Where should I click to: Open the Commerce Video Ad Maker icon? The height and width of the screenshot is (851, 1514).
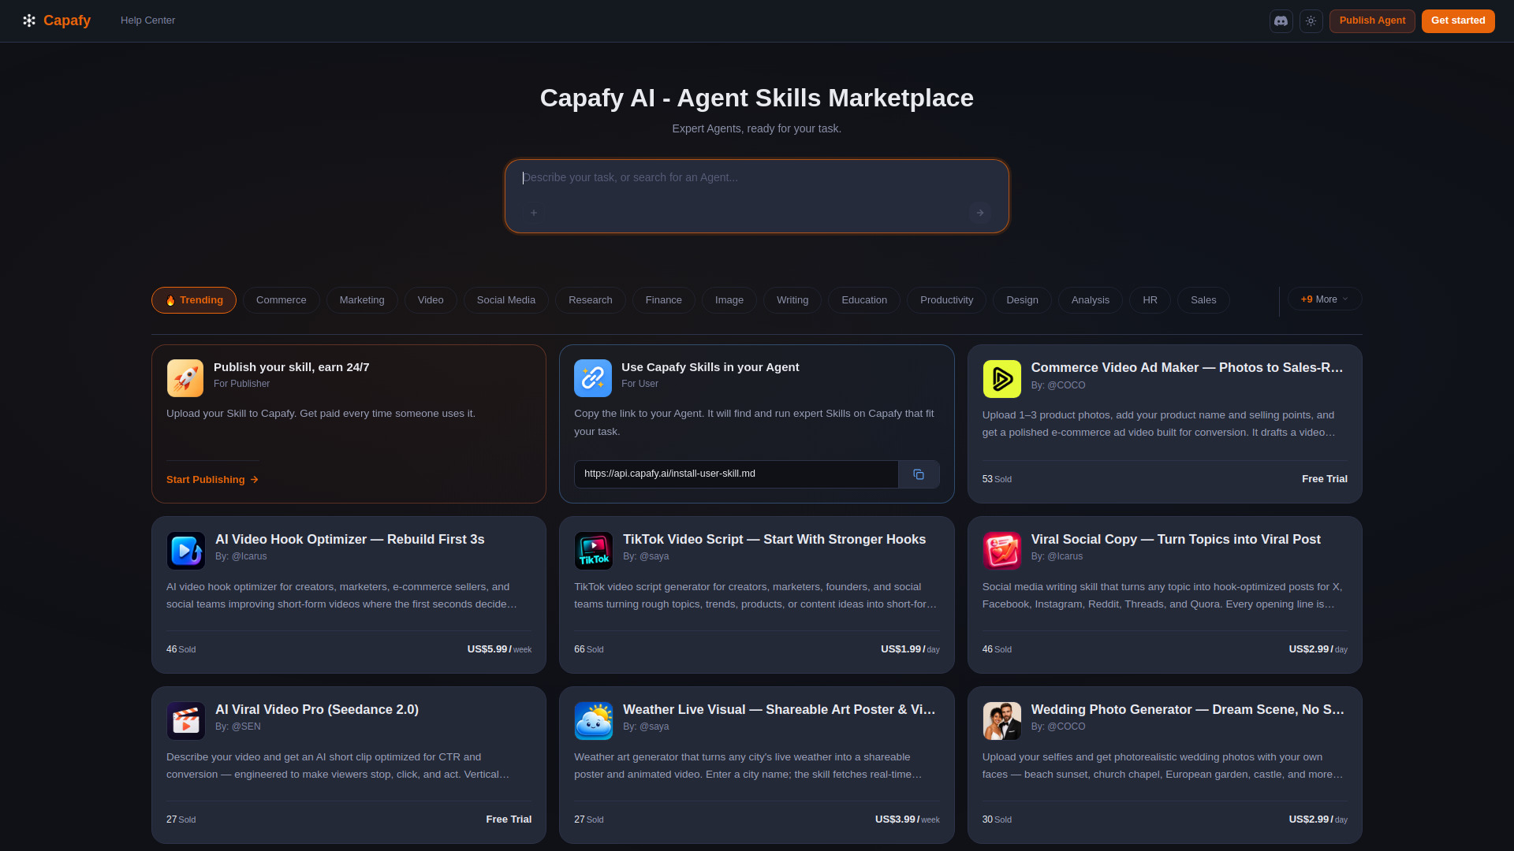tap(1001, 379)
